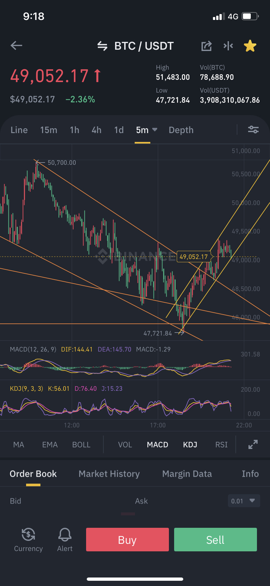Open the Currency converter icon
This screenshot has width=270, height=586.
(28, 534)
